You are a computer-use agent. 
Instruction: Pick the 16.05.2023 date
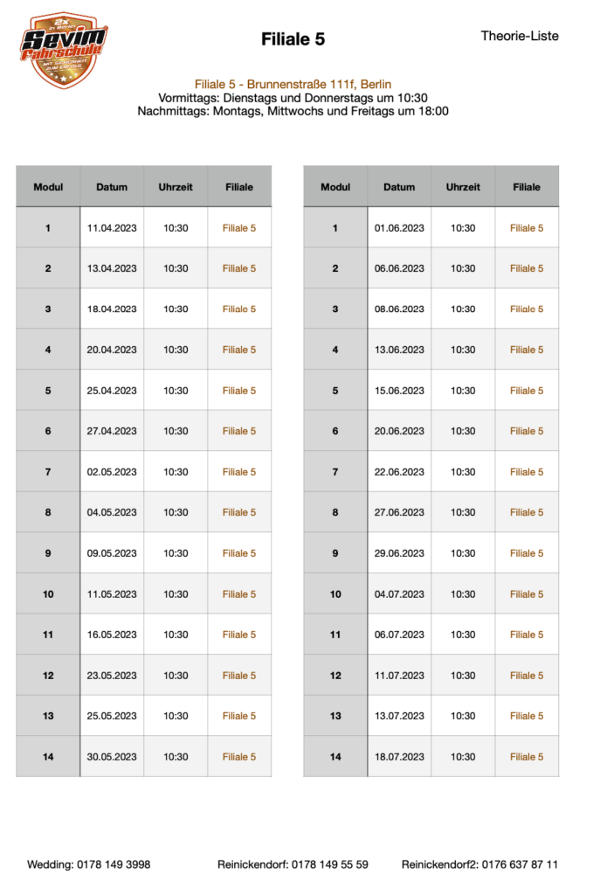112,635
